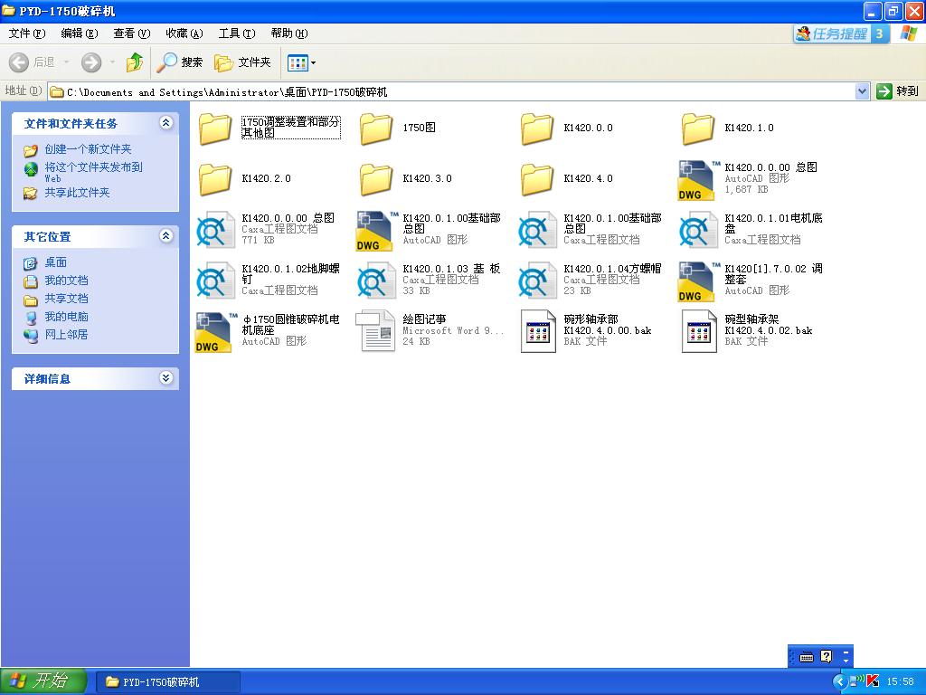
Task: Open the 工具 menu
Action: pos(235,33)
